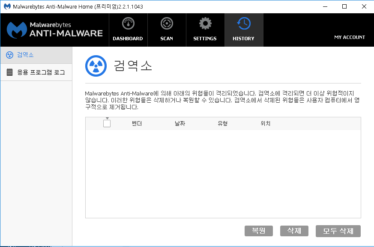Open MY ACCOUNT link
374x247 pixels.
(350, 37)
